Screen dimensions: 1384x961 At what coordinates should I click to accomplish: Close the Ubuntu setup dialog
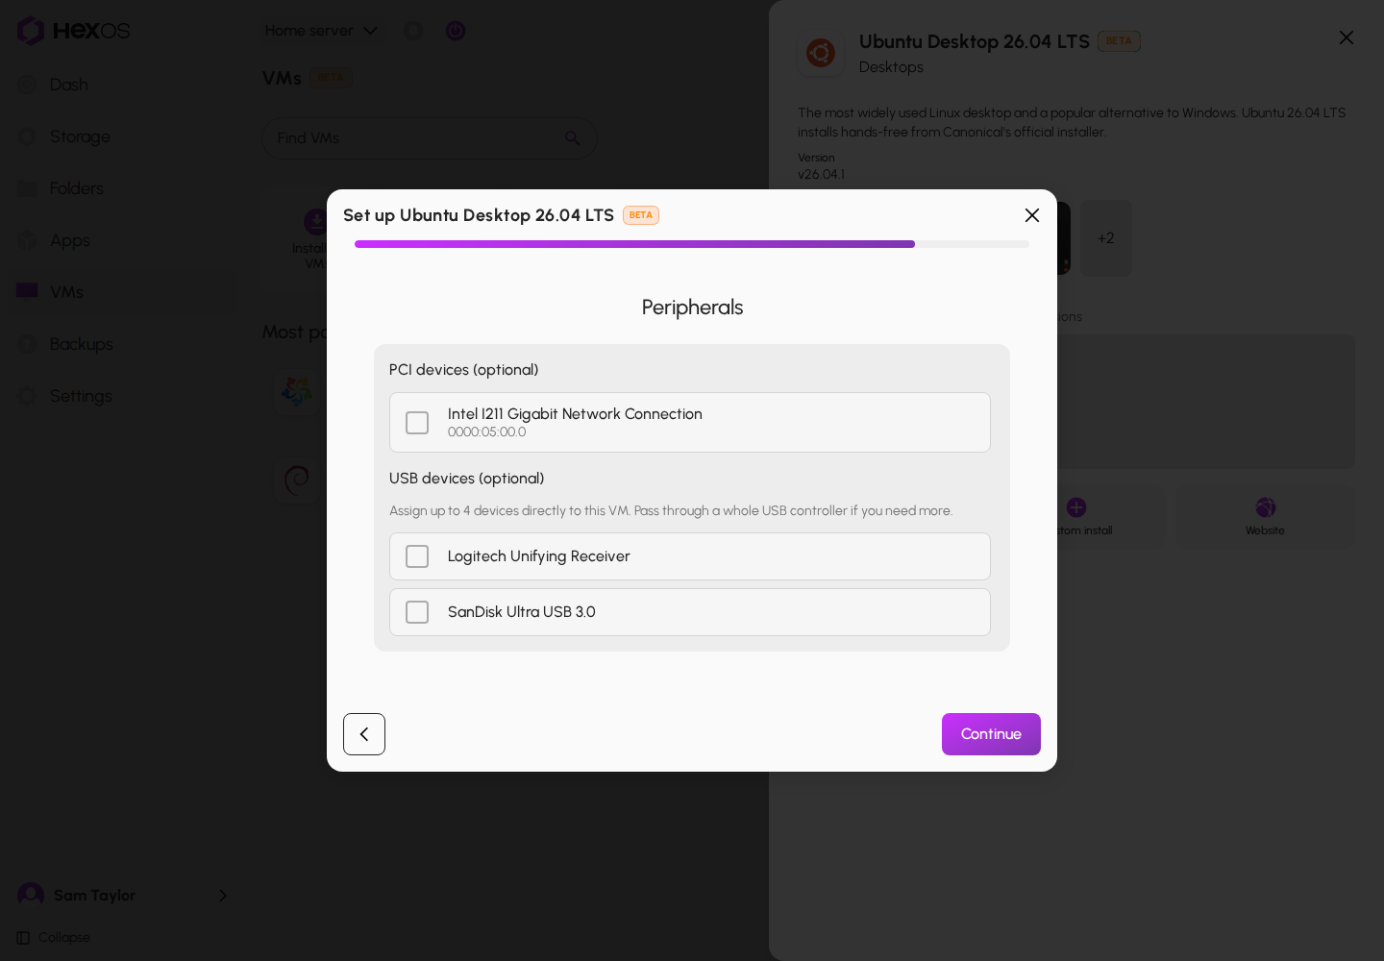1032,215
